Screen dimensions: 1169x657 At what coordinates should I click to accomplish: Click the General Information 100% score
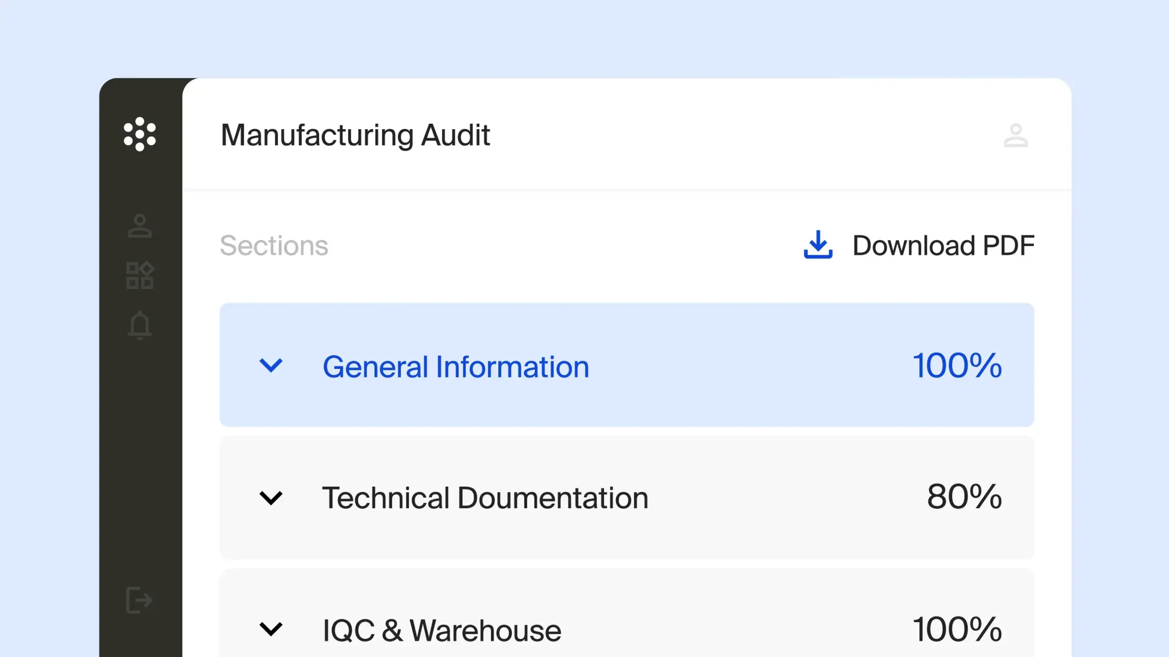(x=957, y=366)
